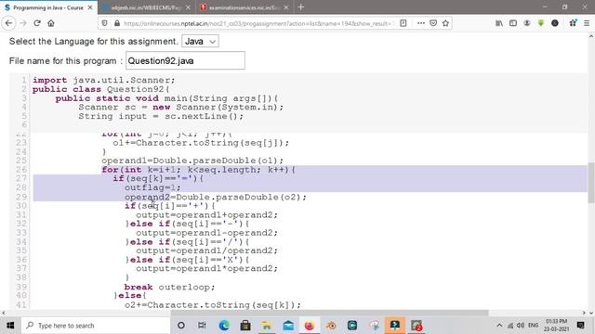Click the horizontal scrollbar thumb at bottom
Screen dimensions: 595x334
(x=329, y=313)
